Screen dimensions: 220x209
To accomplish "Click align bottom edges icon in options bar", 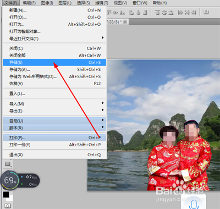I will [122, 13].
